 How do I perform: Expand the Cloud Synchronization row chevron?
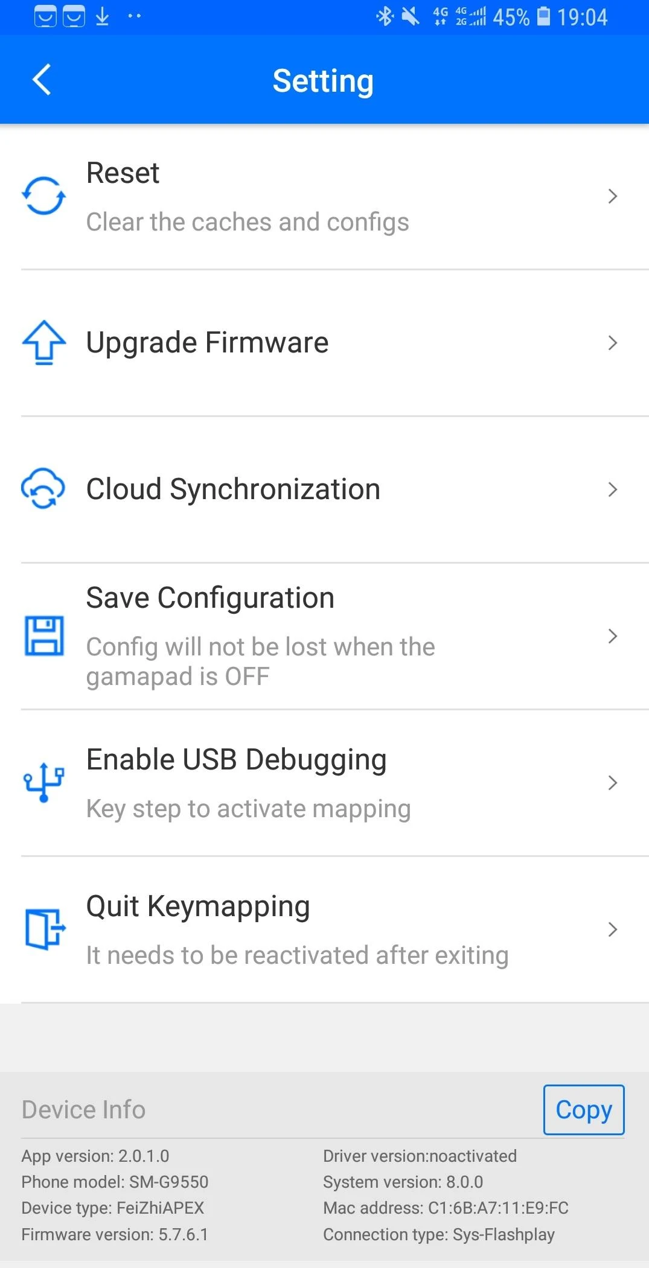click(612, 489)
